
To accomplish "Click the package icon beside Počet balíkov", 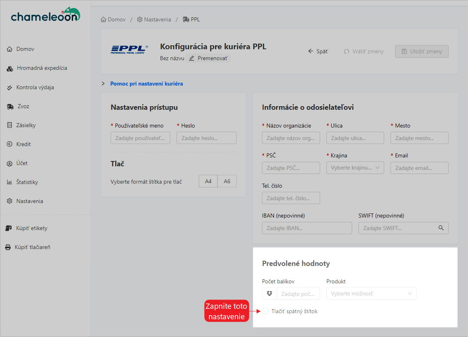I will pos(270,293).
